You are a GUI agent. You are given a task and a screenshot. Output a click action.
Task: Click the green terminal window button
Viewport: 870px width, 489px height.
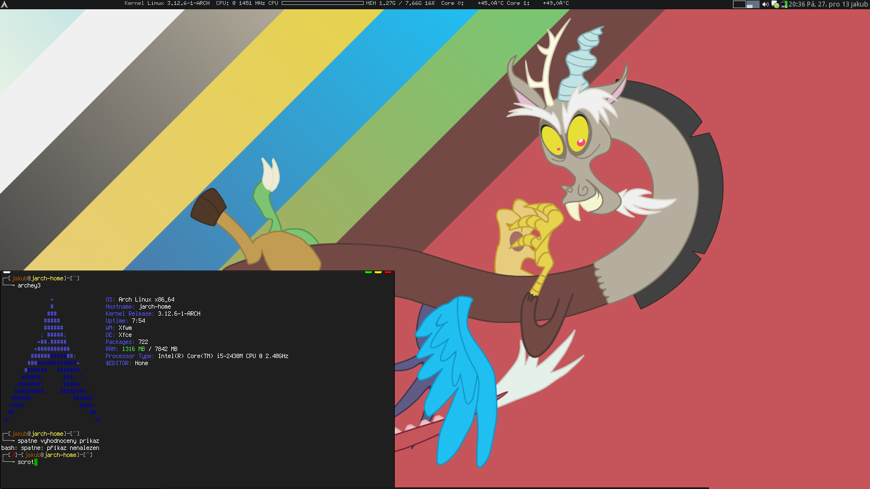coord(368,272)
